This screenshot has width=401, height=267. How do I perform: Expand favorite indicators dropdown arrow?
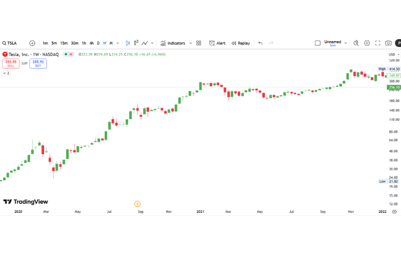tap(190, 43)
